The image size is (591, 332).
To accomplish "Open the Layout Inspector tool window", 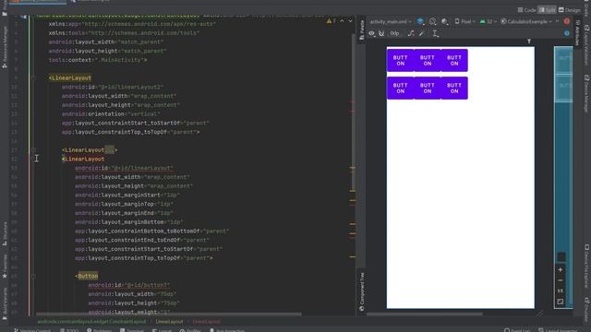I will [558, 330].
